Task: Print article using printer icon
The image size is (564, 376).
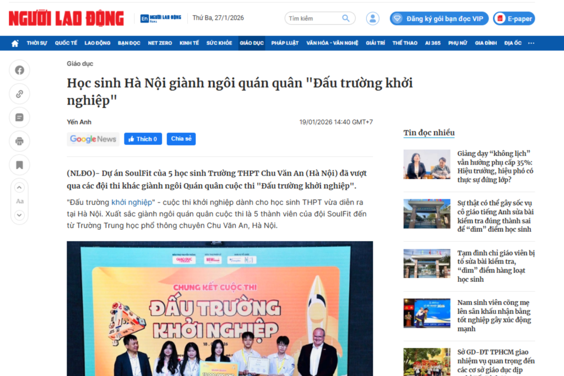Action: 19,141
